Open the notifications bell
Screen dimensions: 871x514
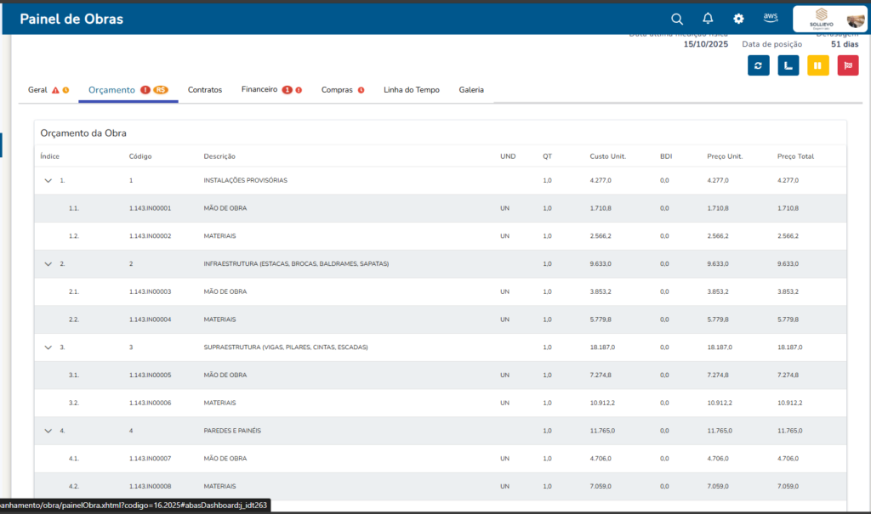click(x=708, y=19)
